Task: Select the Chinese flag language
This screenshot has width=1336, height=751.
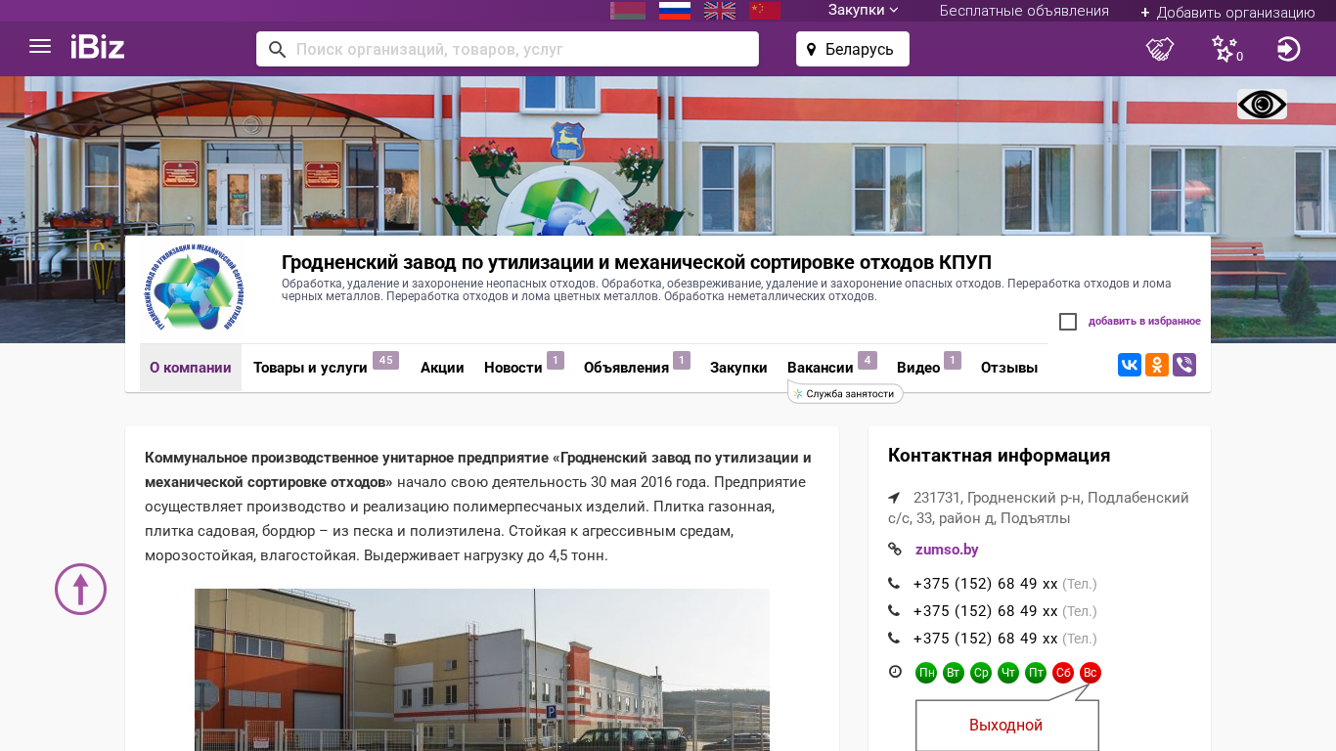Action: click(x=765, y=11)
